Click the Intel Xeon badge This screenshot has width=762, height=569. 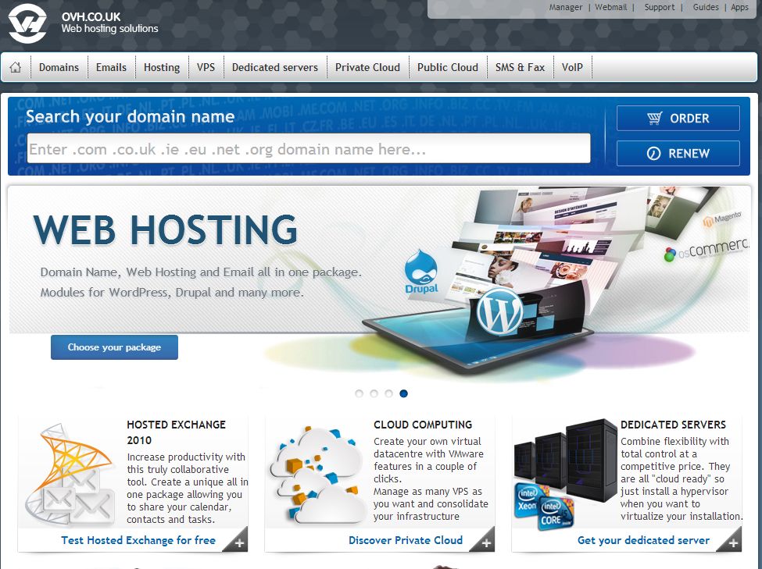coord(528,500)
